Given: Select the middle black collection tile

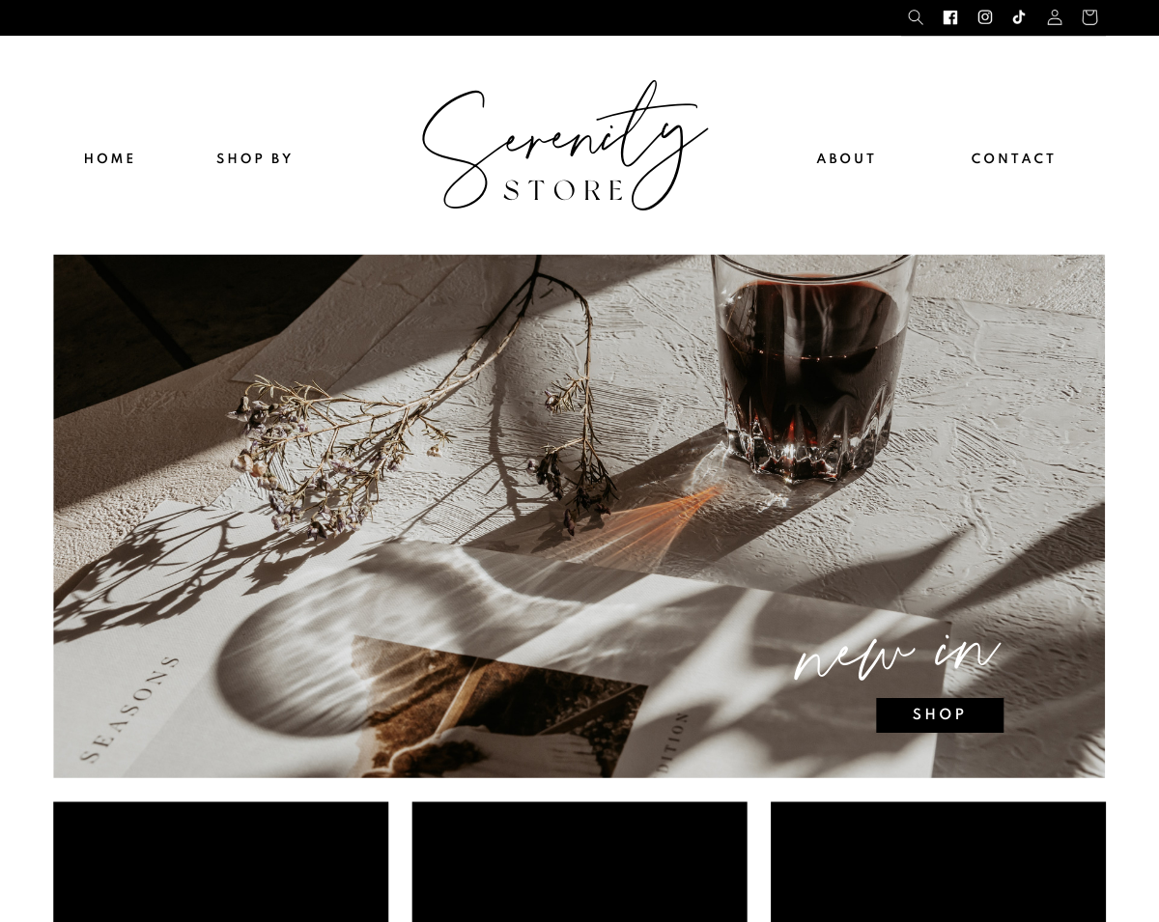Looking at the screenshot, I should 579,861.
